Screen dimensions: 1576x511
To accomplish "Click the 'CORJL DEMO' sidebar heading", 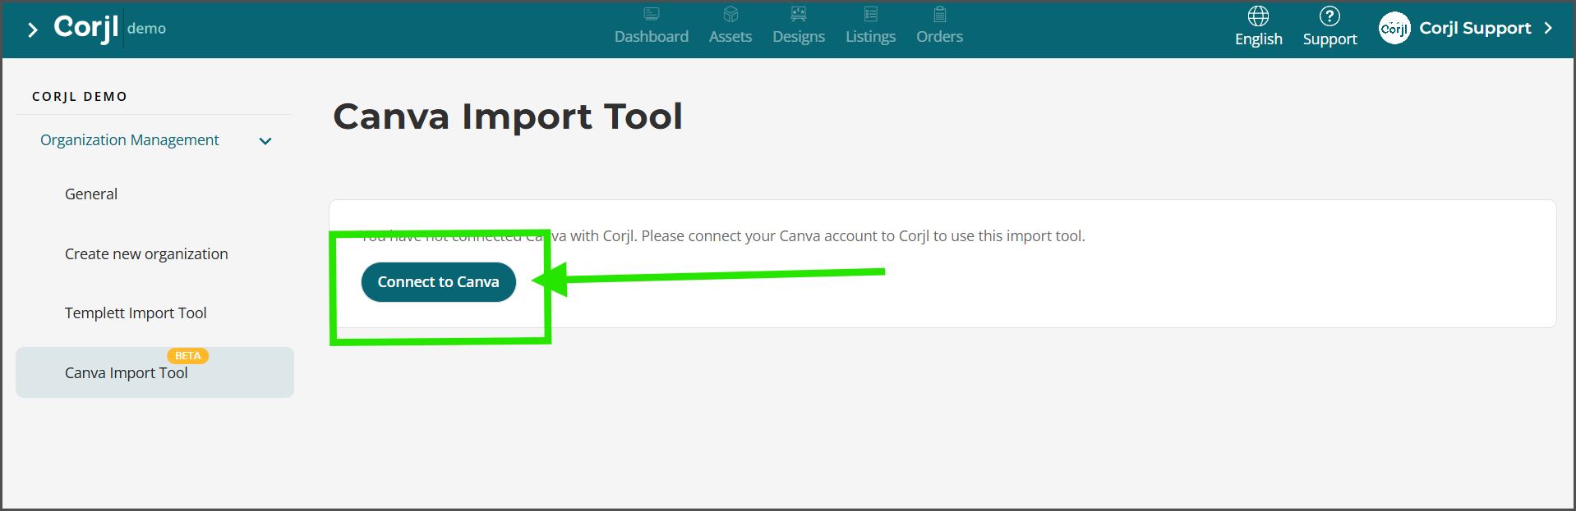I will 80,97.
